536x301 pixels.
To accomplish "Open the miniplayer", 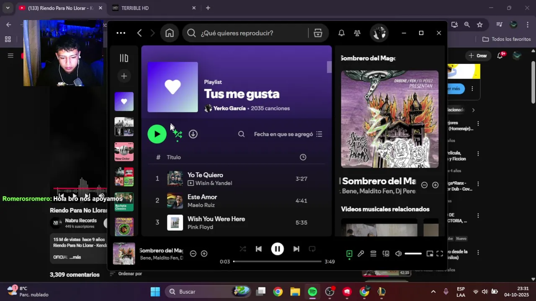I will coord(430,253).
